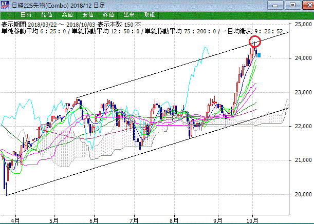The height and width of the screenshot is (224, 314).
Task: Click the 表示期間 2018/03/22 date range text
Action: [48, 25]
